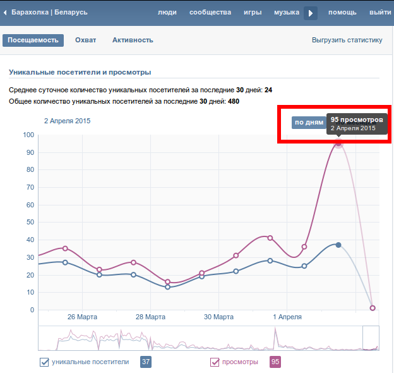Open the люди menu item
Image resolution: width=394 pixels, height=373 pixels.
167,13
